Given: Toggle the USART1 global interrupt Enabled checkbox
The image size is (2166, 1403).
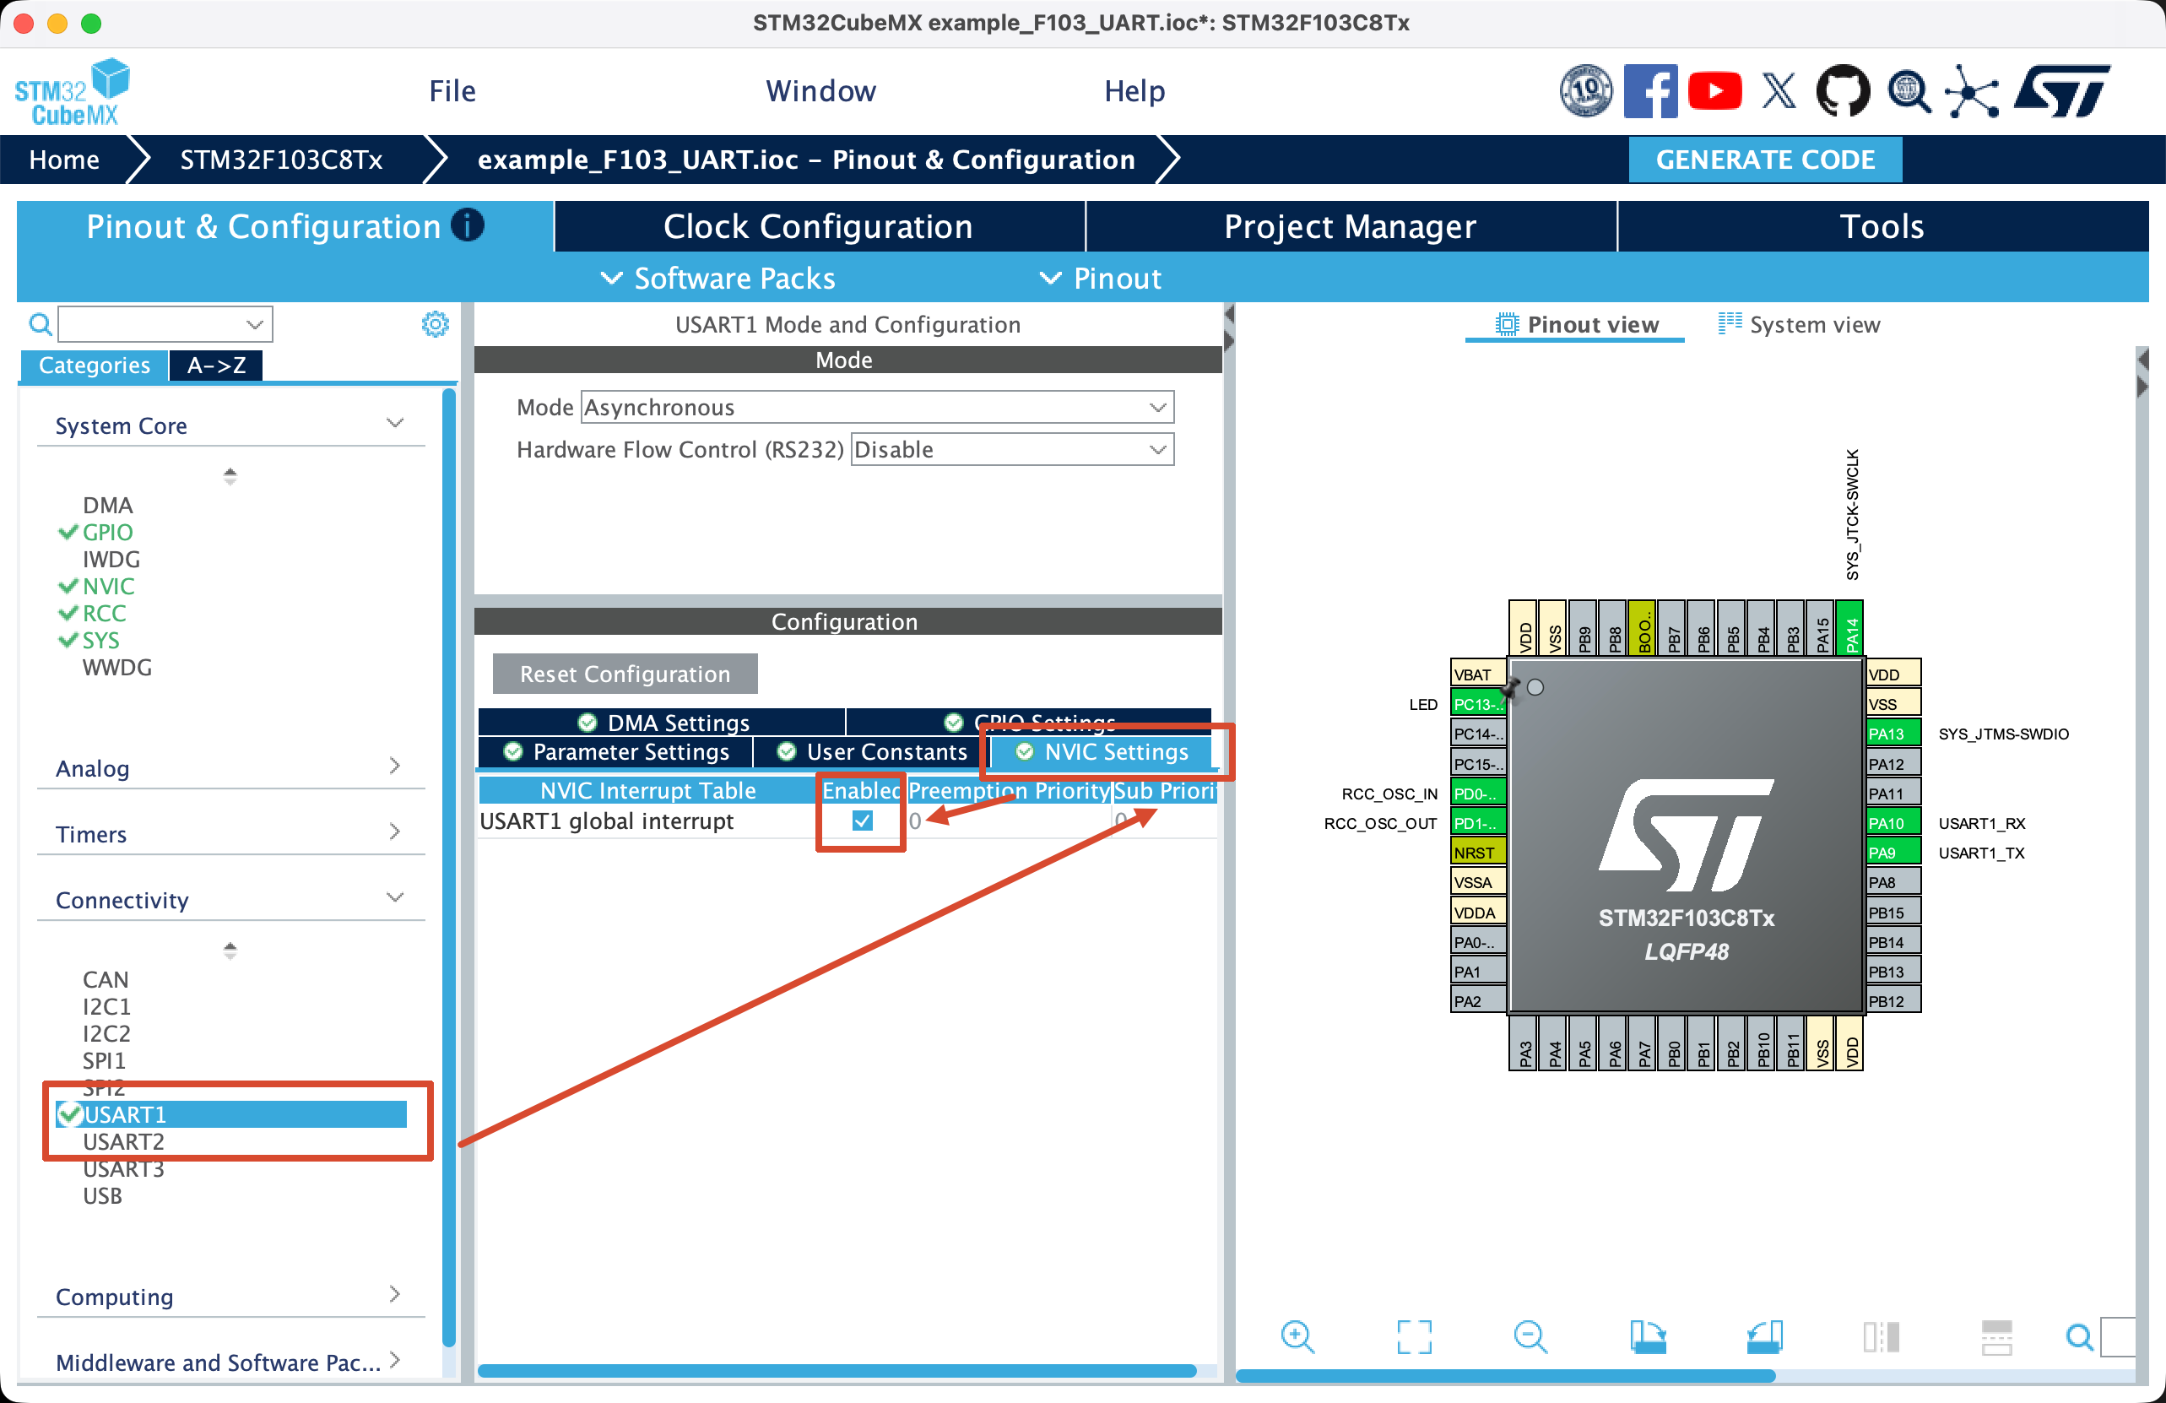Looking at the screenshot, I should (x=862, y=821).
